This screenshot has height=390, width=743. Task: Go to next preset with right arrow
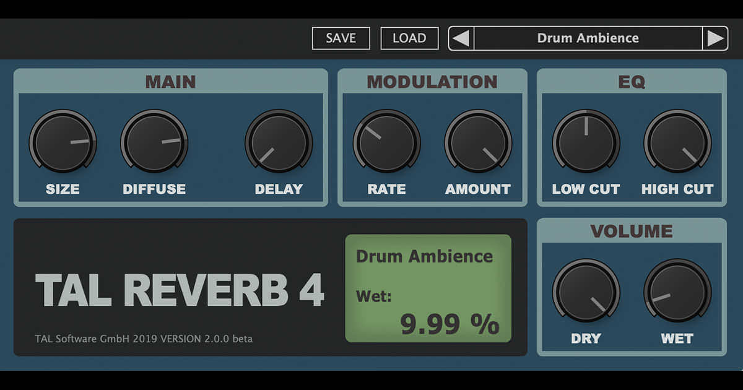coord(715,38)
